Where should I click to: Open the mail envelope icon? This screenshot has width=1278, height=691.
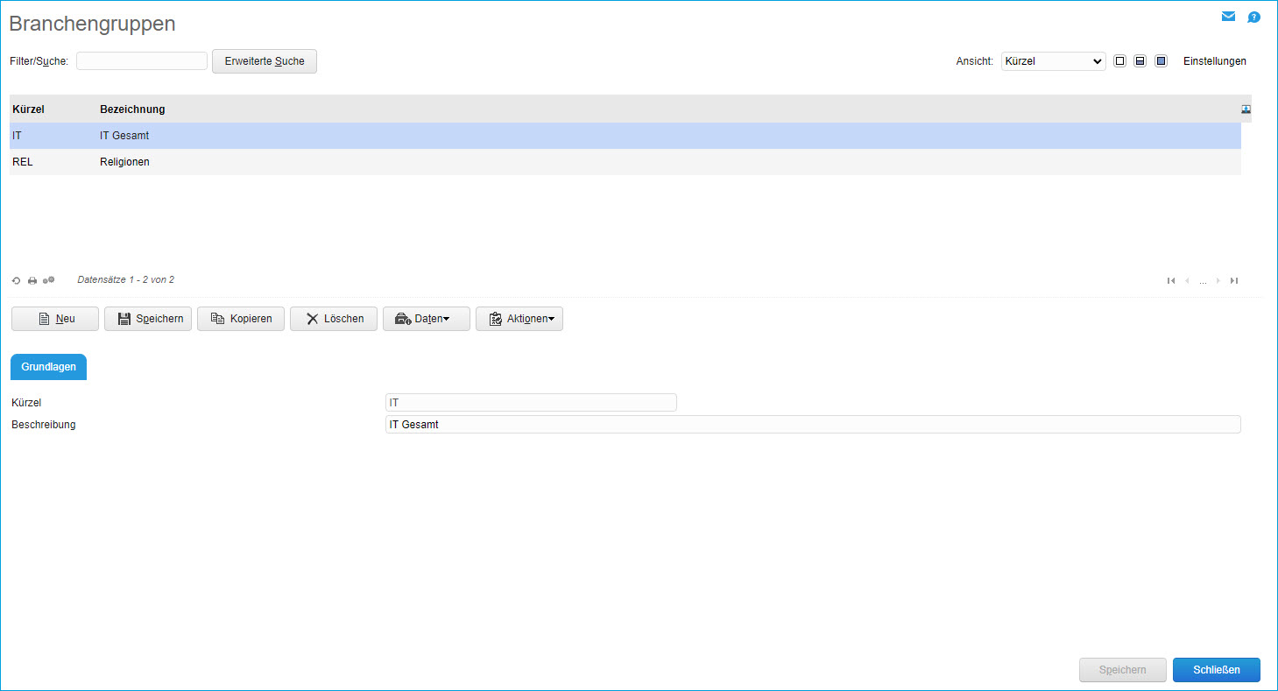pos(1228,17)
